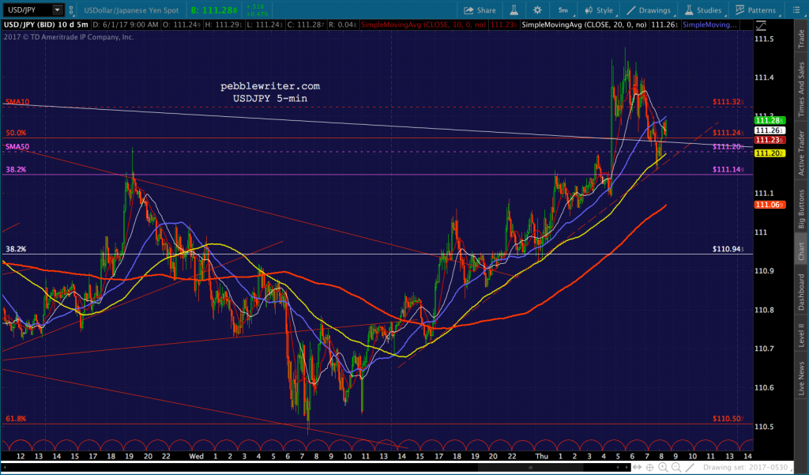Select the crosshair cursor icon
This screenshot has height=475, width=809.
[x=650, y=467]
